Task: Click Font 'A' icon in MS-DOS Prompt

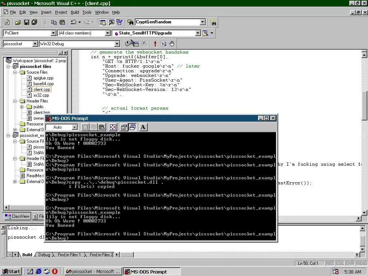Action: tap(143, 127)
